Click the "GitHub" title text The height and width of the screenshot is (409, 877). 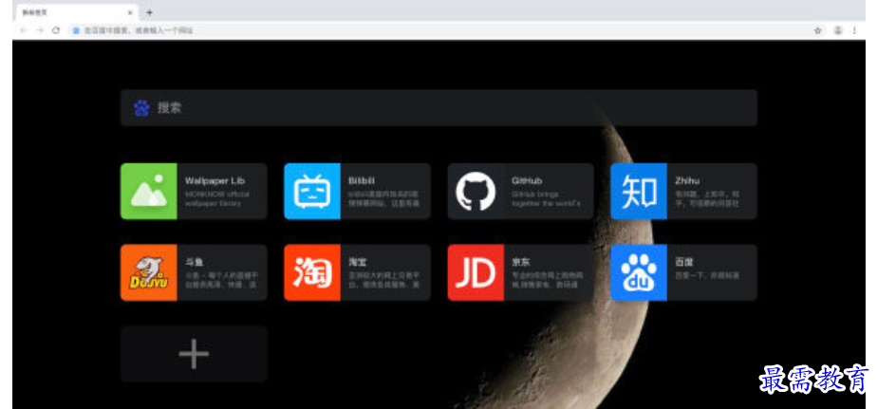[x=527, y=180]
